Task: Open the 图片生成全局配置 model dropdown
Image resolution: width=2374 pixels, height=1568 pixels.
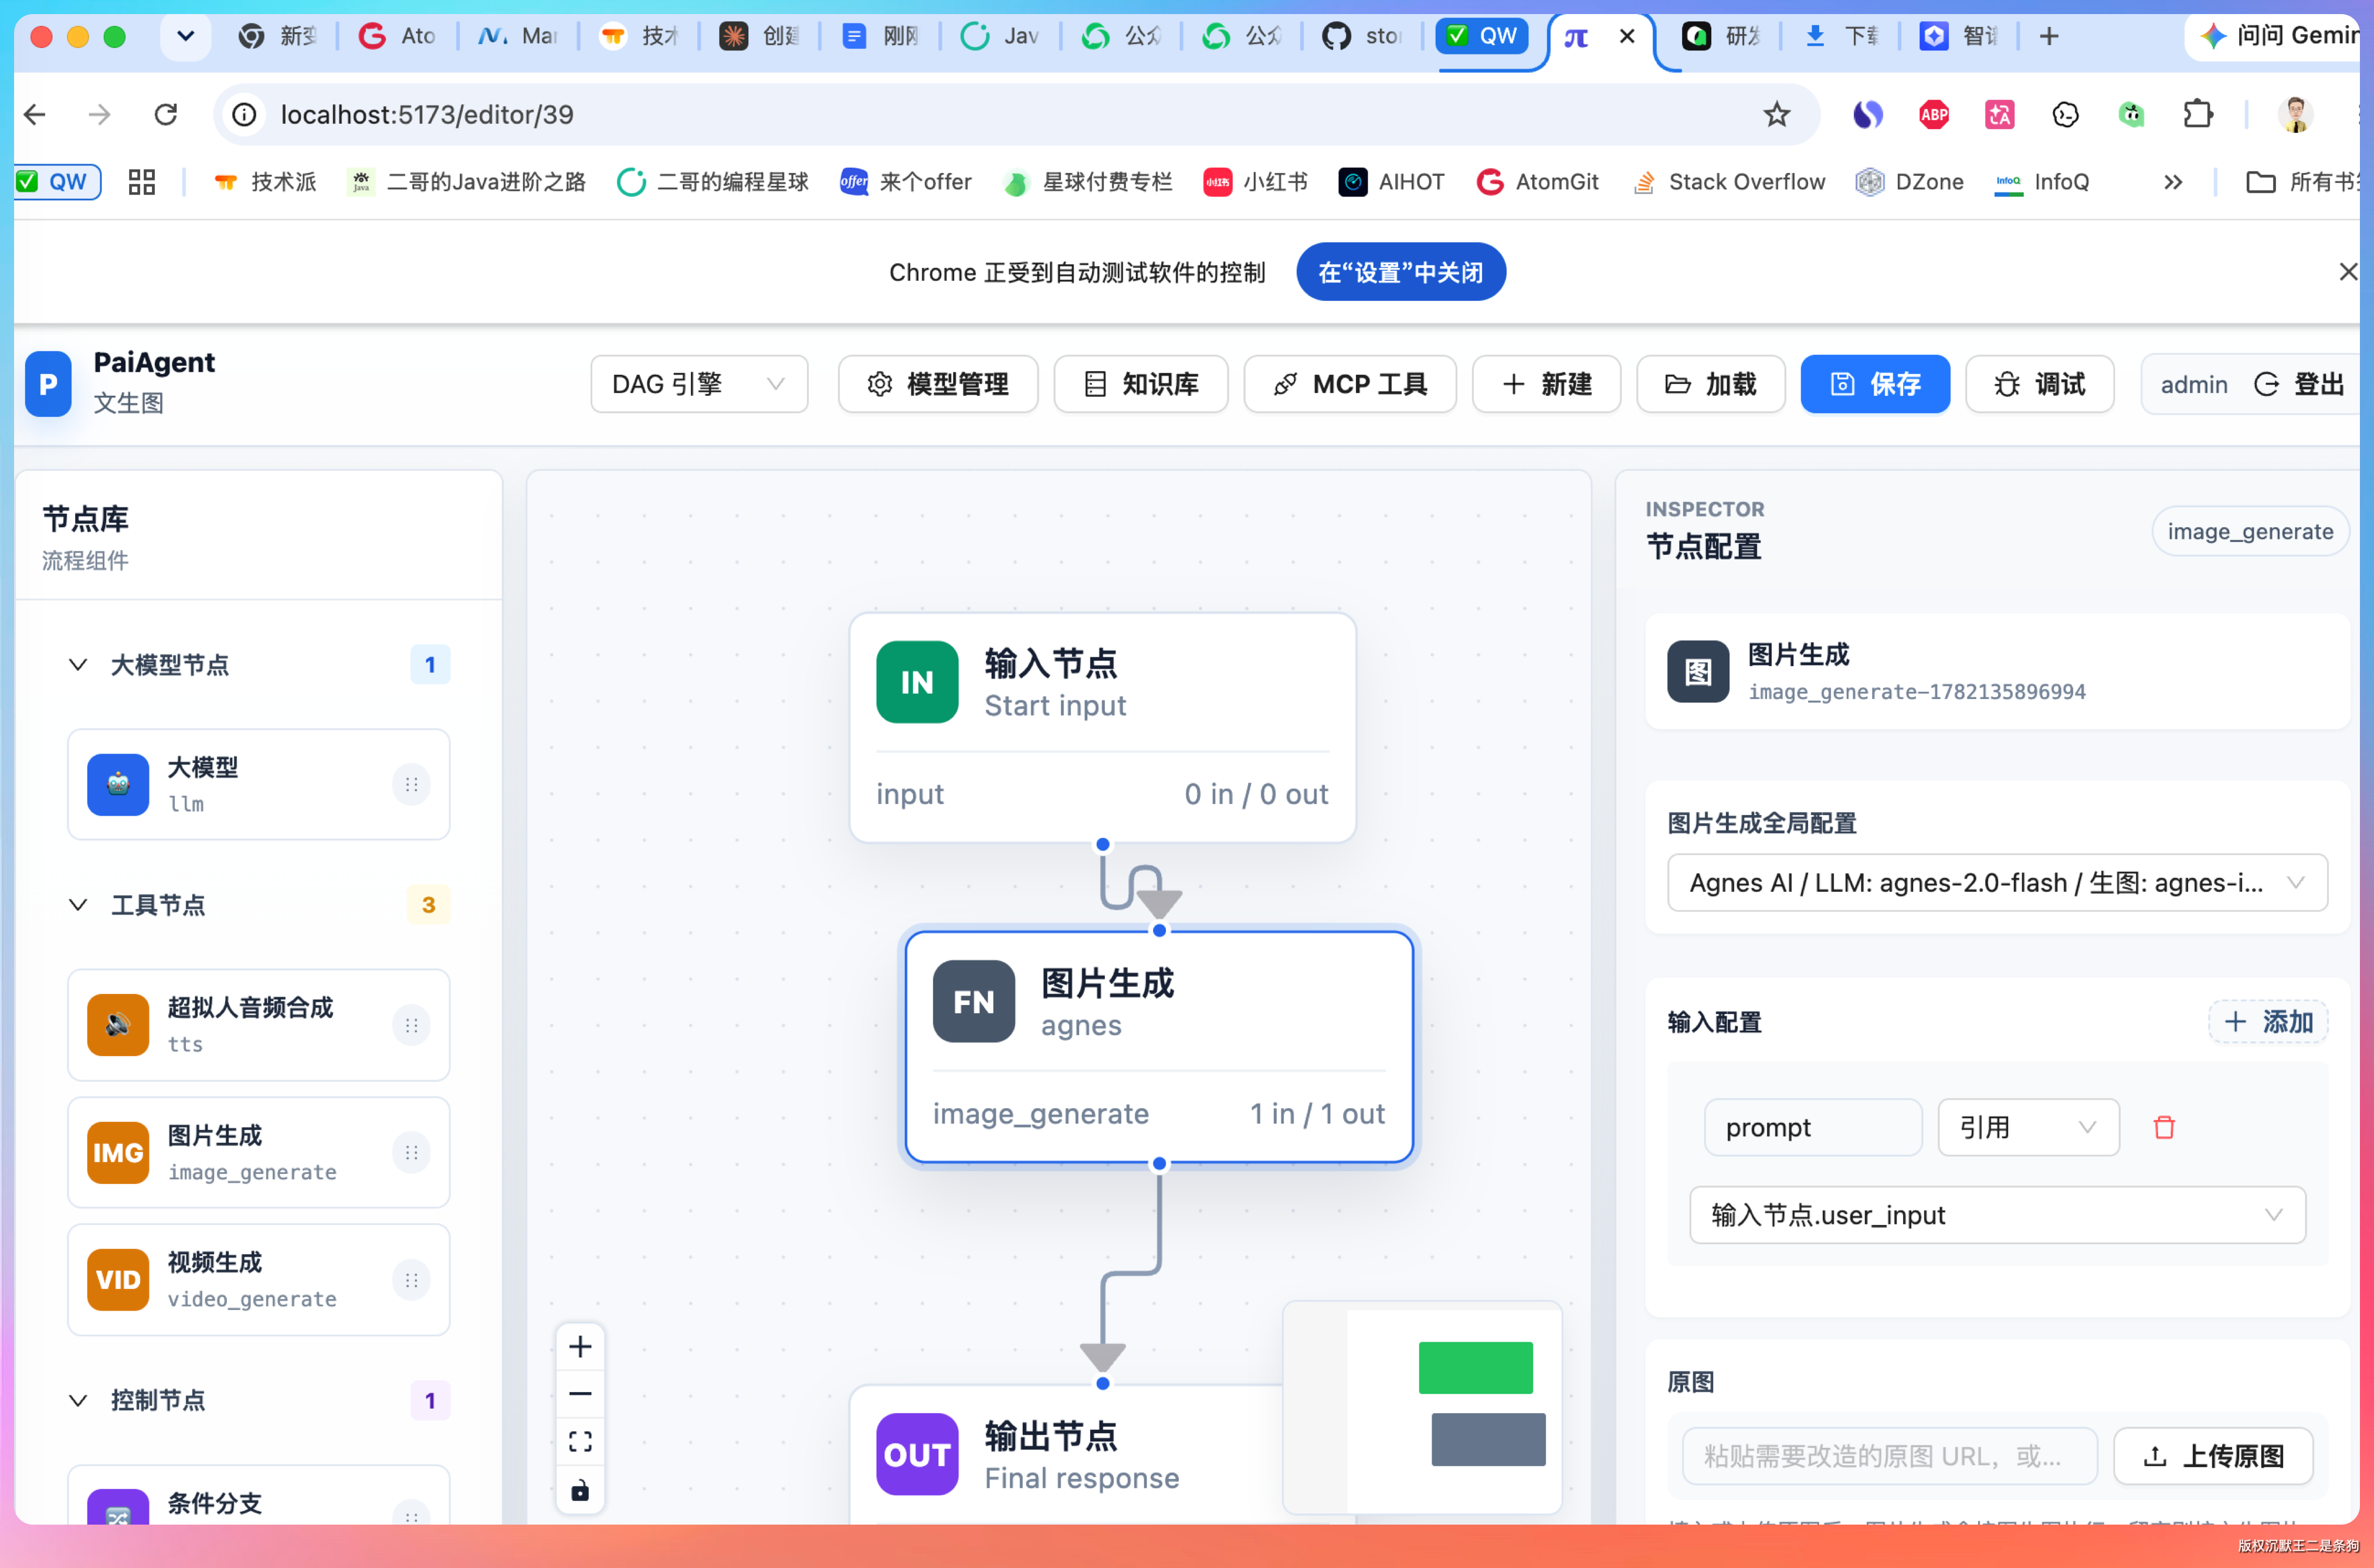Action: pyautogui.click(x=1997, y=883)
